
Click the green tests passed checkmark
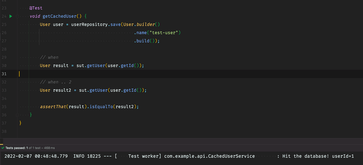[3, 148]
